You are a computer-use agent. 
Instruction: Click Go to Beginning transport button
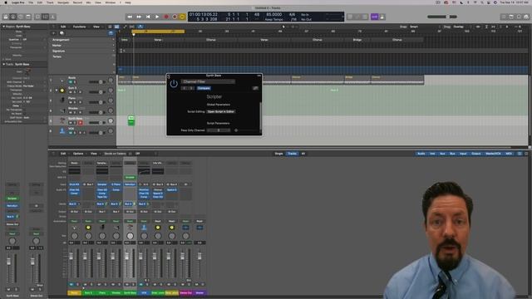tap(148, 17)
